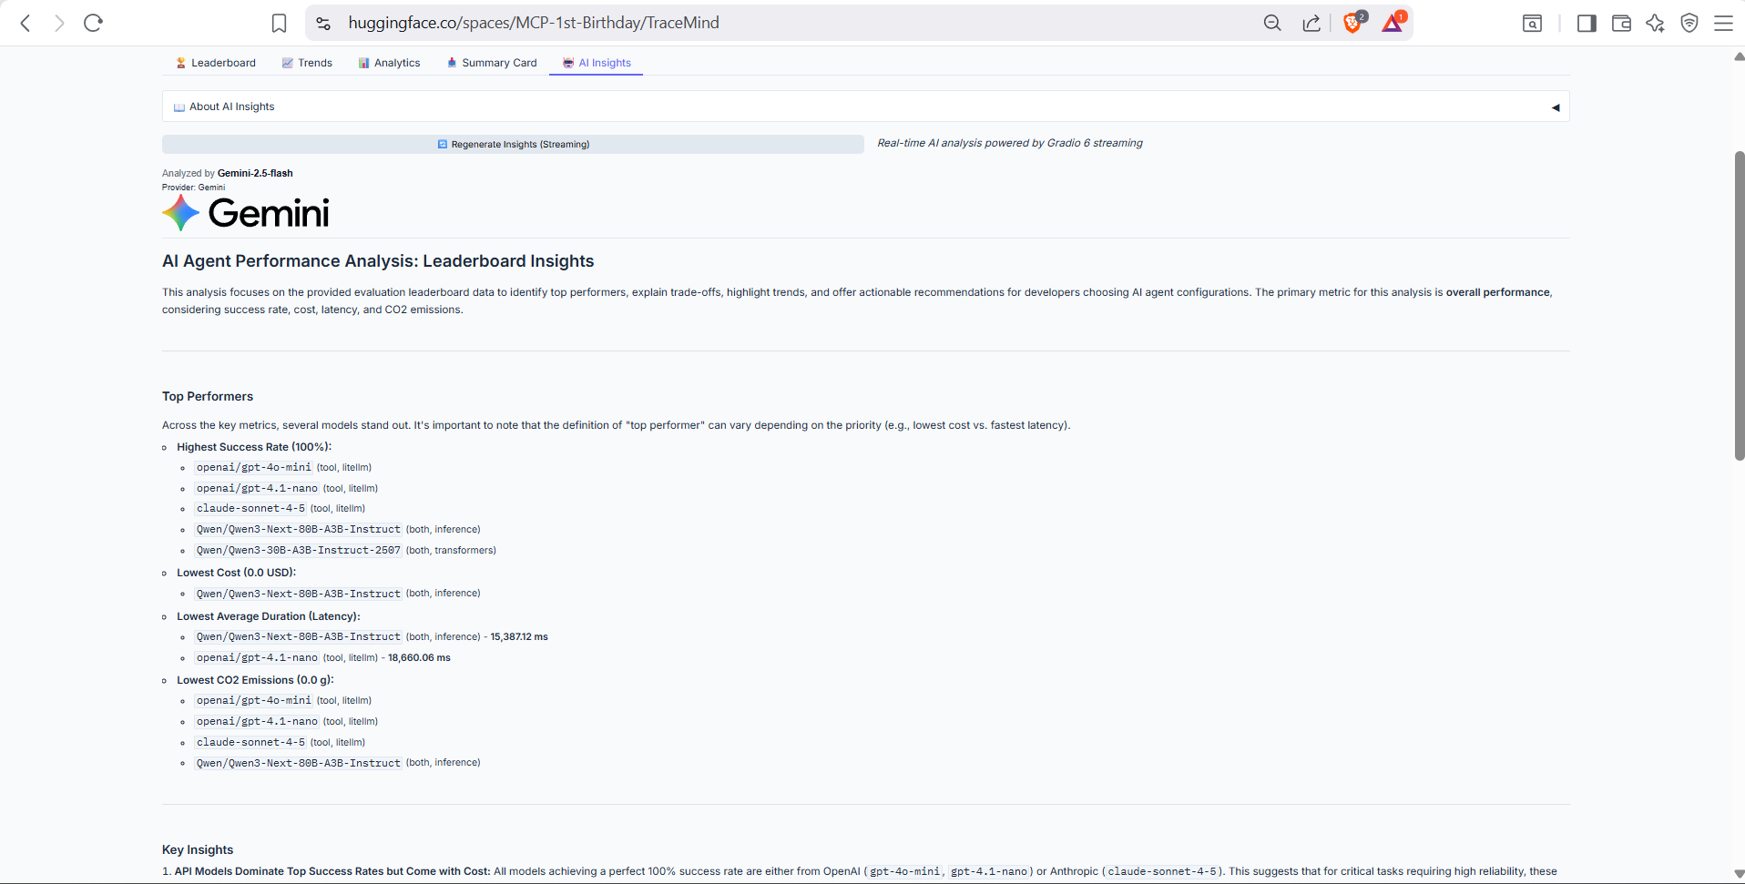Image resolution: width=1745 pixels, height=884 pixels.
Task: Open the Summary Card tab
Action: click(492, 63)
